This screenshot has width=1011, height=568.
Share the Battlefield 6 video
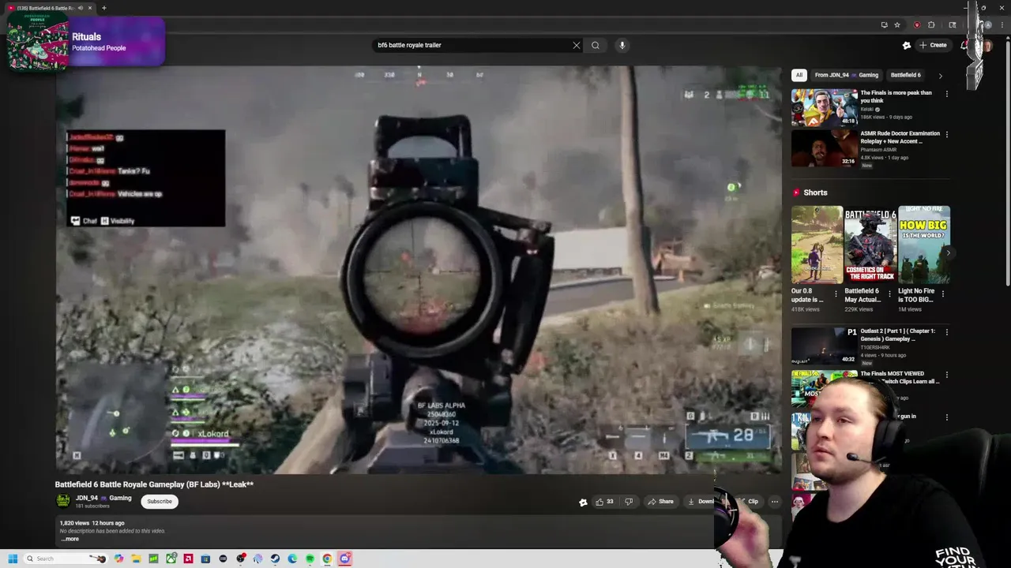660,502
